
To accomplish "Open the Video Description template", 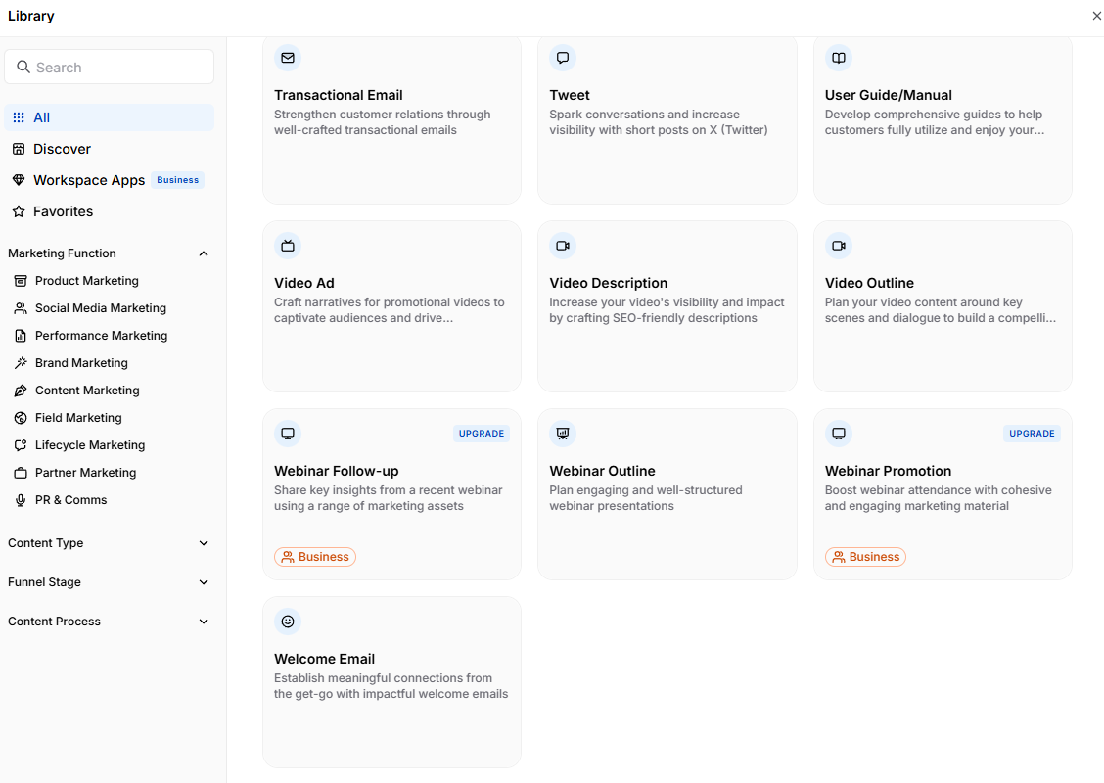I will click(x=667, y=306).
